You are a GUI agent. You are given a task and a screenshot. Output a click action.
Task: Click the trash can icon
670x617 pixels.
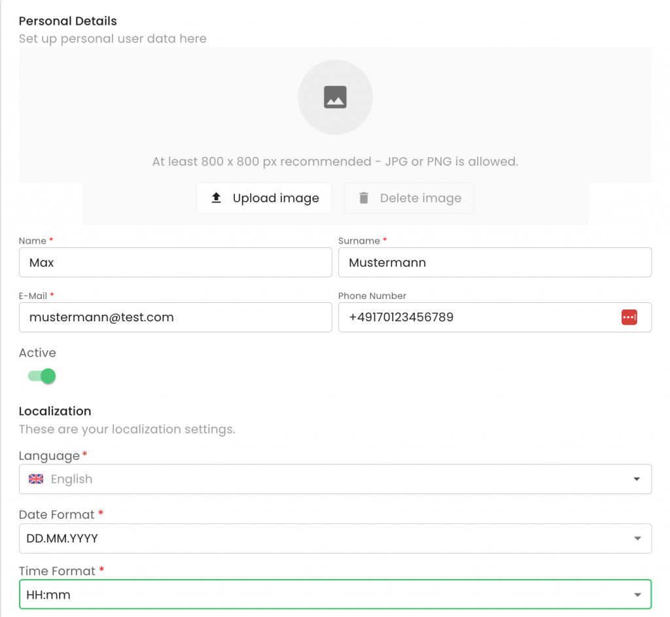point(364,198)
